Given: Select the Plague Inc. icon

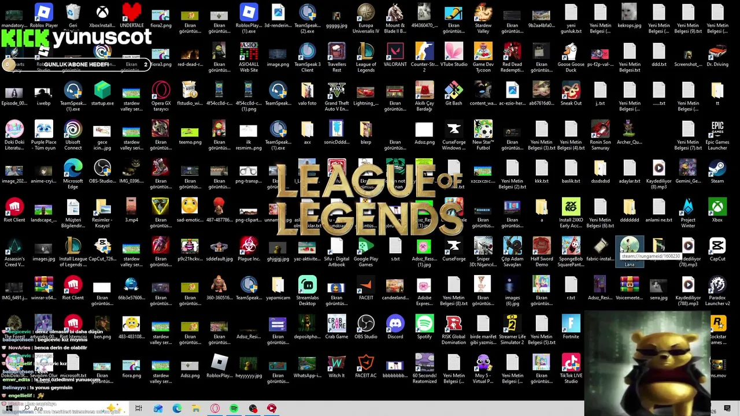Looking at the screenshot, I should [249, 249].
